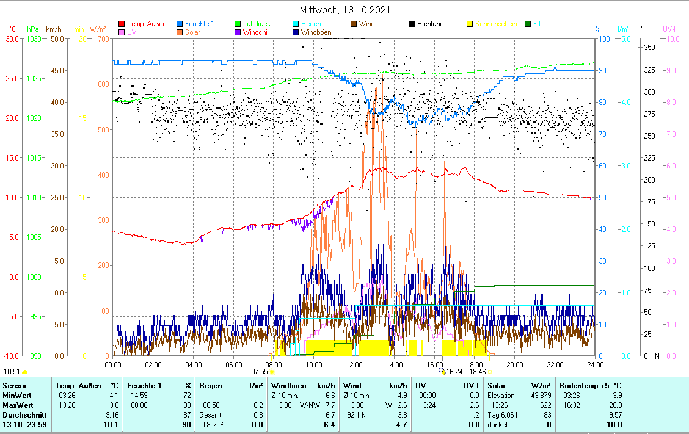Click the hPa axis unit label
The image size is (689, 434).
click(32, 29)
